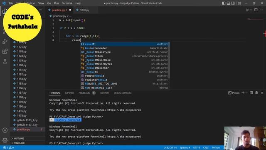Change encoding via UTF-8 status item
Viewport: 266px width, 150px height.
(197, 147)
